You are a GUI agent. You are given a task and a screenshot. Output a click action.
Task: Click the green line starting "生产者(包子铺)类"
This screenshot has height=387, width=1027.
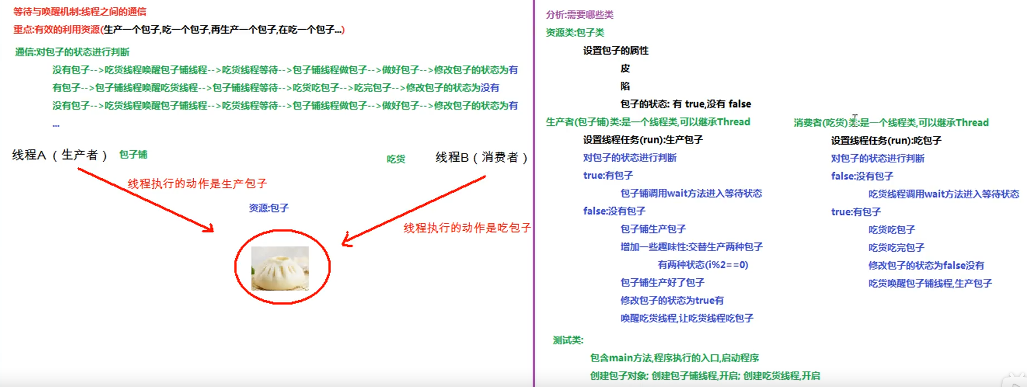pyautogui.click(x=648, y=122)
